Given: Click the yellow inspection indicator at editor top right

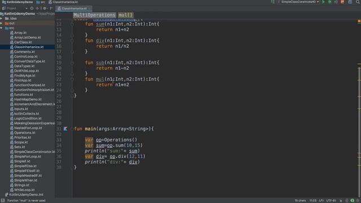Looking at the screenshot, I should 359,21.
